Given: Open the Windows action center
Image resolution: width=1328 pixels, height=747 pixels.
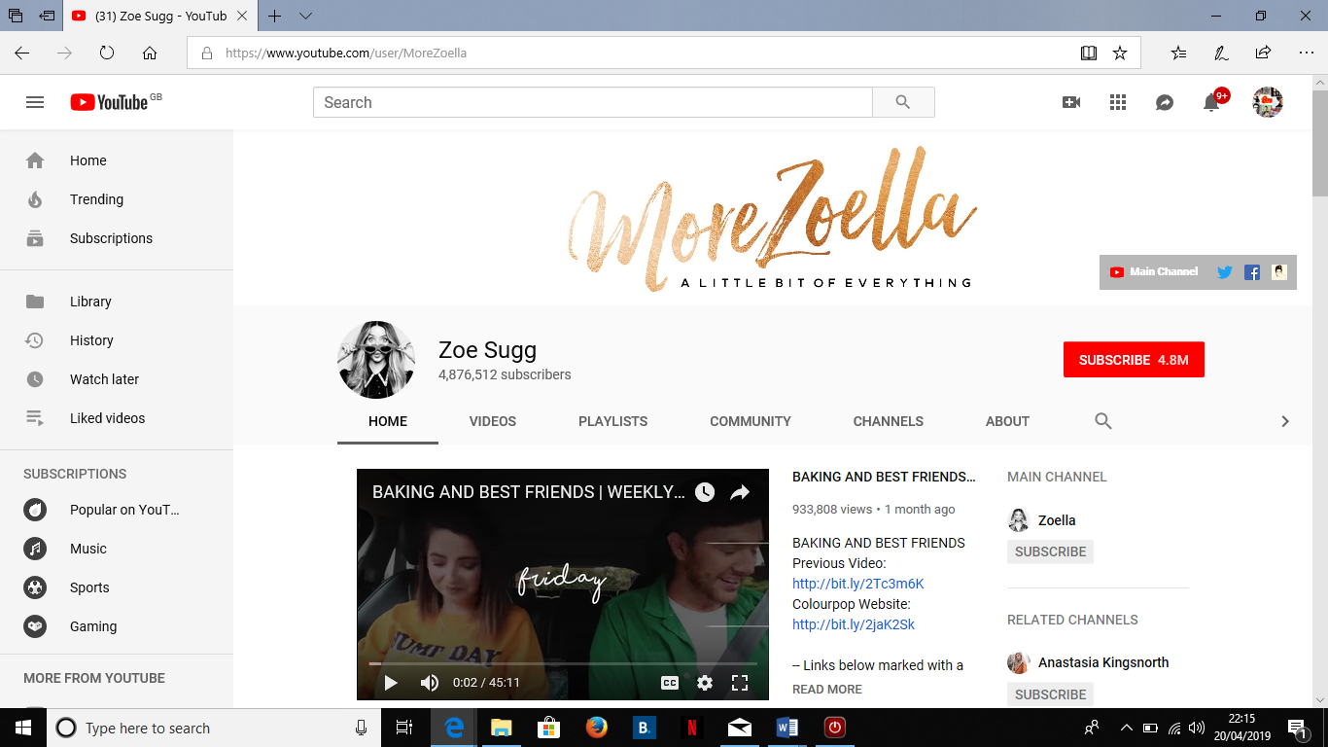Looking at the screenshot, I should (1297, 728).
